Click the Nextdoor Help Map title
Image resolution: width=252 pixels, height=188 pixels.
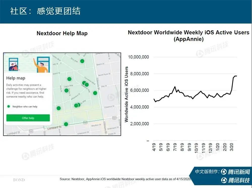click(62, 33)
